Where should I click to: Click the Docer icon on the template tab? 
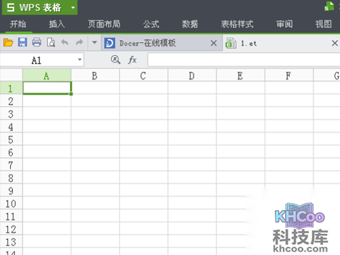(109, 43)
